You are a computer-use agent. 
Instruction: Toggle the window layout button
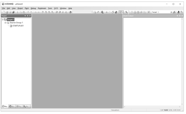click(x=121, y=12)
